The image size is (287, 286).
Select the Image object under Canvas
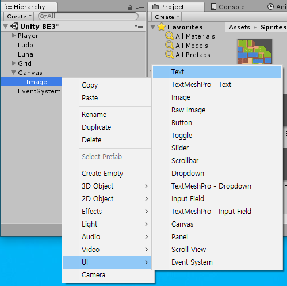coord(31,82)
